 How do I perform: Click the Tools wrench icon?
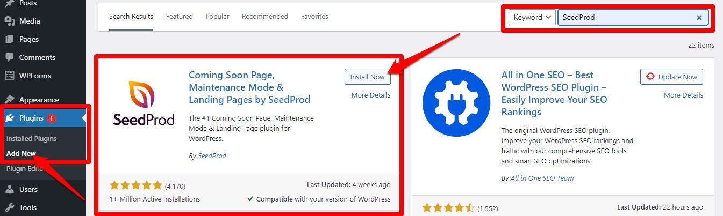[9, 207]
